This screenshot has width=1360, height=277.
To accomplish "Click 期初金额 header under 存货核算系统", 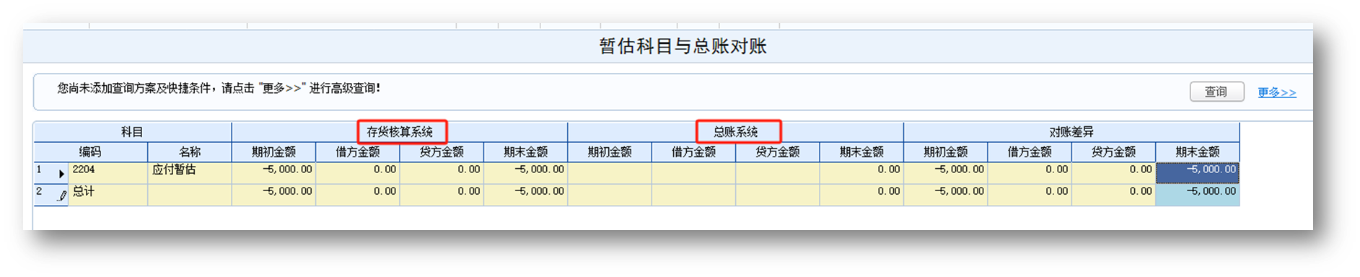I will pos(274,152).
